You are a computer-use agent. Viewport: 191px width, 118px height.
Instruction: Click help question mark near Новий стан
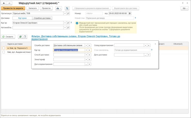(135, 18)
